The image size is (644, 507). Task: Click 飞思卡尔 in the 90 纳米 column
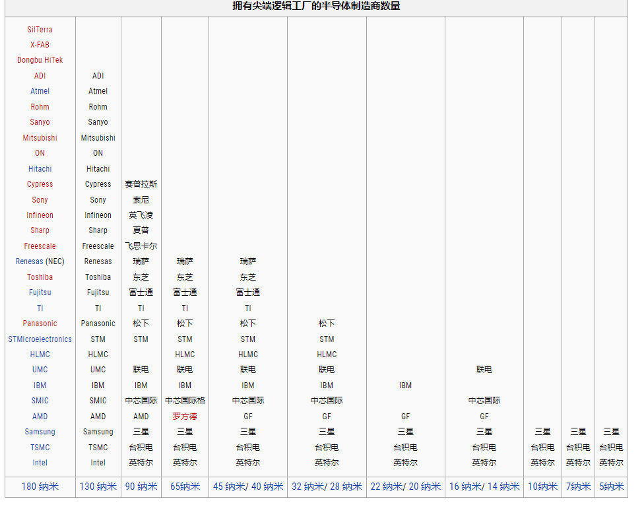point(141,246)
